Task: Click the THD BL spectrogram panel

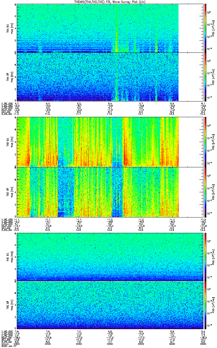Action: tap(110, 142)
